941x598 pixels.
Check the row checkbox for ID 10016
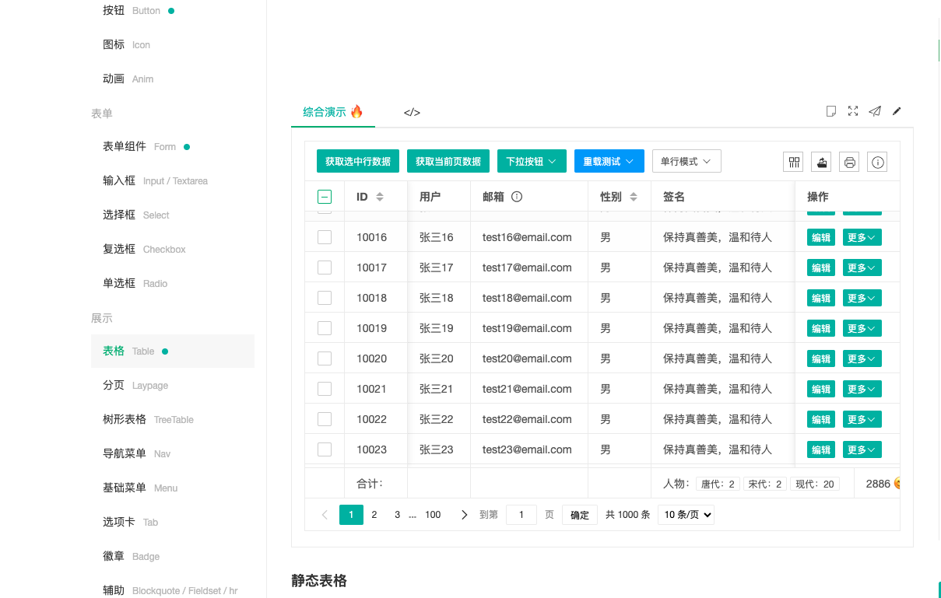(325, 237)
